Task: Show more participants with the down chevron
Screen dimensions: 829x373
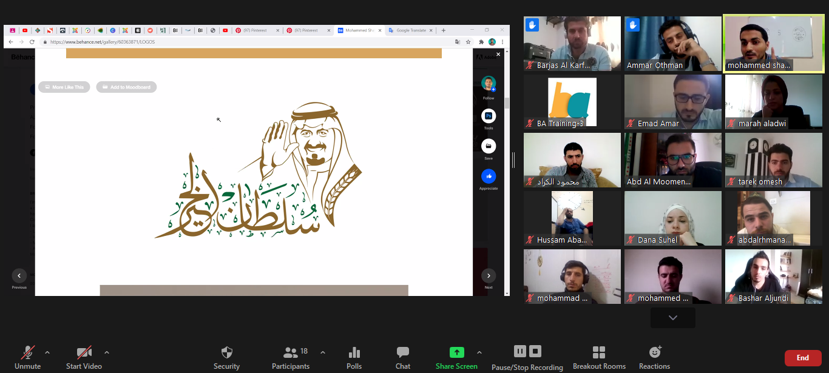Action: (672, 318)
